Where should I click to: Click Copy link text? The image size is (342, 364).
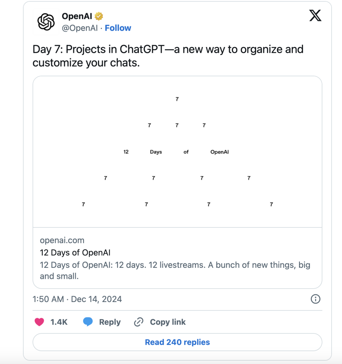(x=168, y=322)
